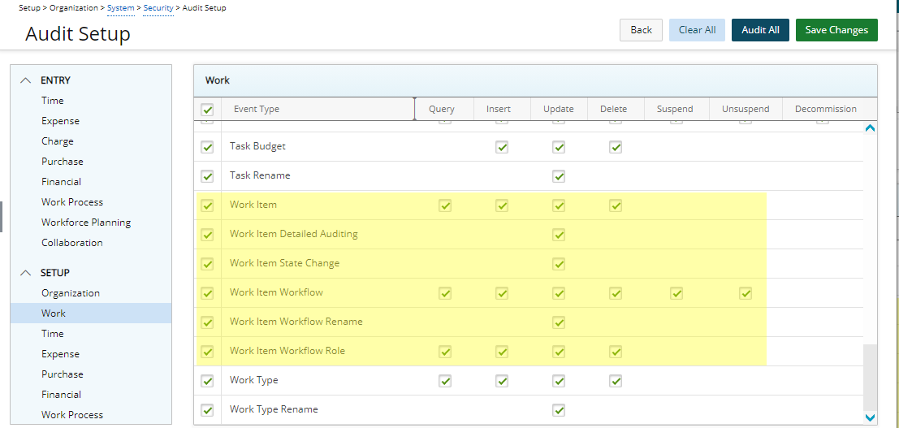The image size is (899, 428).
Task: Uncheck Unsuspend for Work Item Workflow
Action: [746, 294]
